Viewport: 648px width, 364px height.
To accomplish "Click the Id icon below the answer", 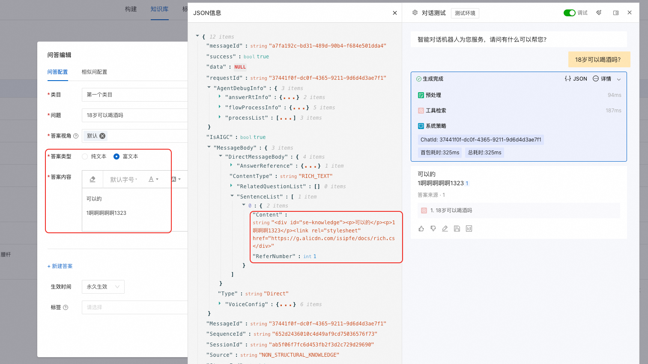I will click(469, 229).
